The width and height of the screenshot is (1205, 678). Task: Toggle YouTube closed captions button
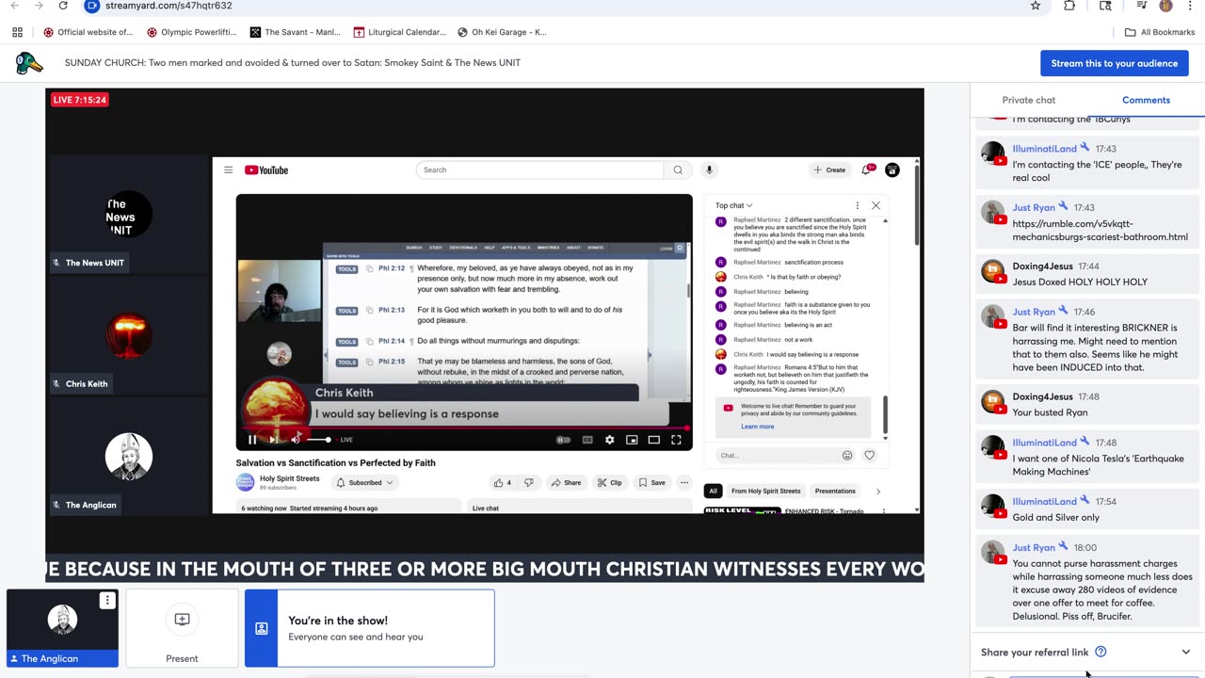coord(587,440)
